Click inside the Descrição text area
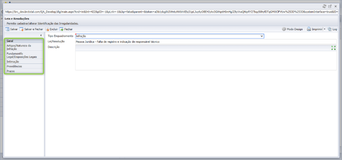342x160 pixels. [206, 61]
